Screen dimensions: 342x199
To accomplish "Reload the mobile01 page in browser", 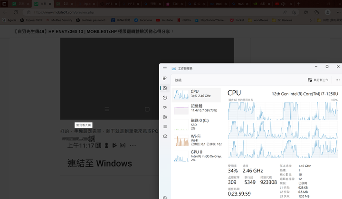I will [x=16, y=12].
